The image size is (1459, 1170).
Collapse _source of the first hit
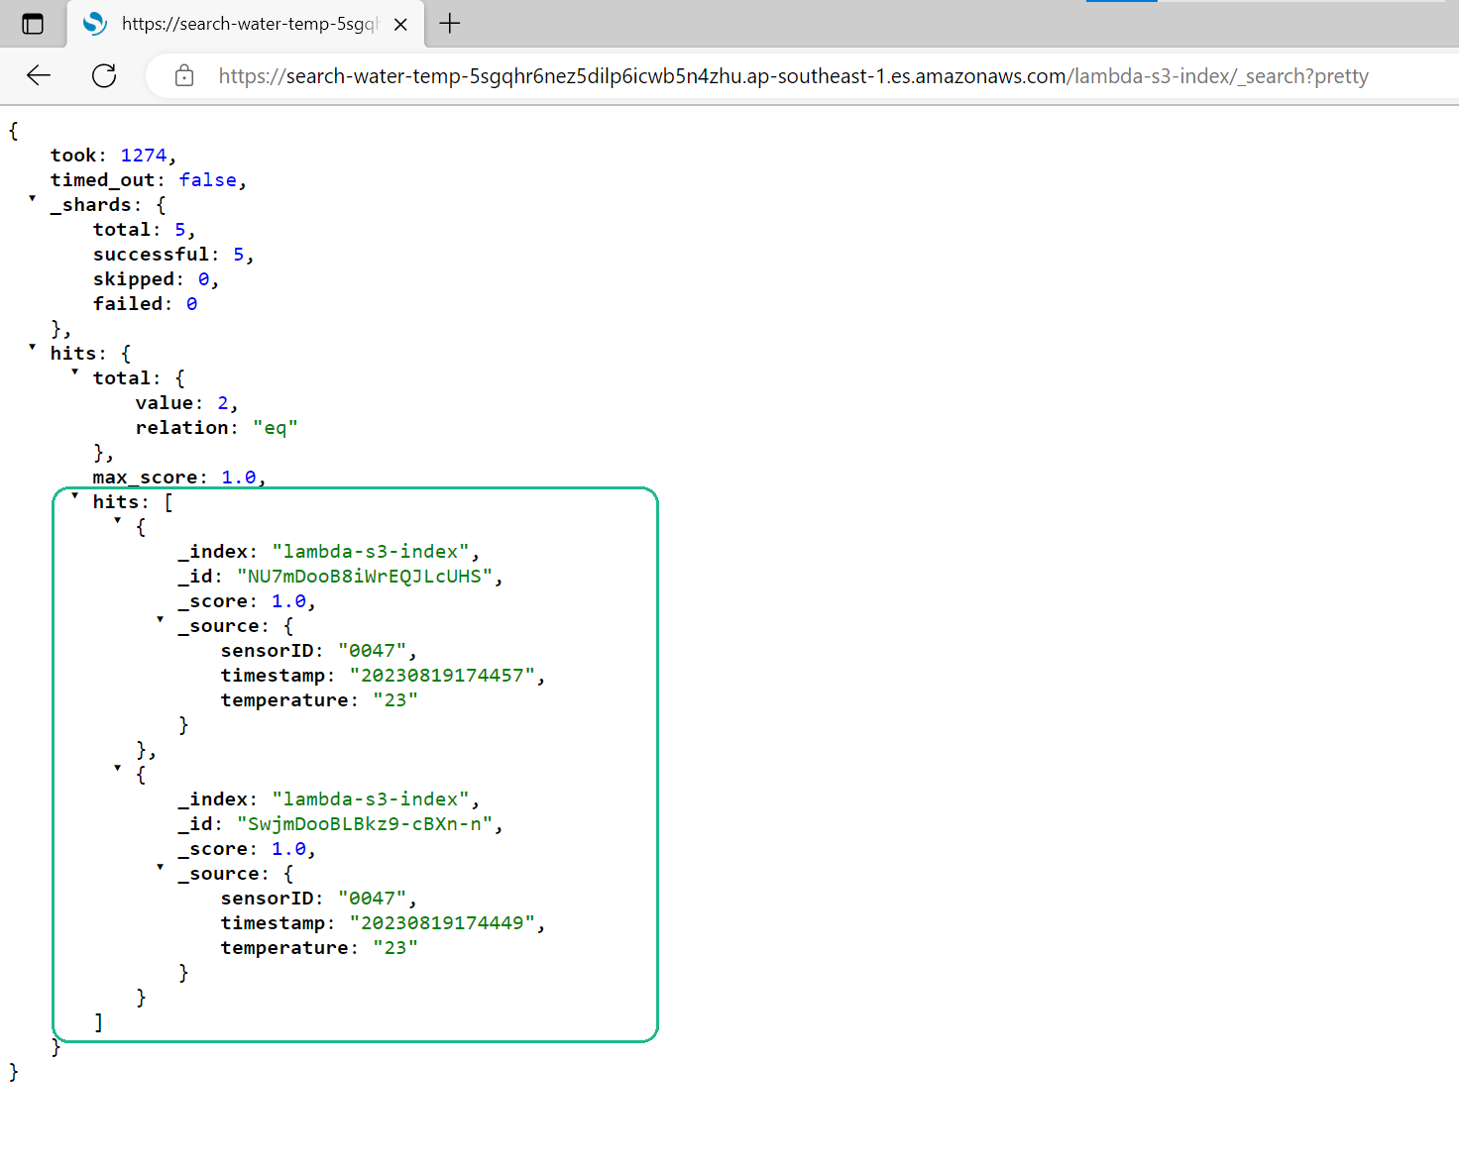point(160,620)
